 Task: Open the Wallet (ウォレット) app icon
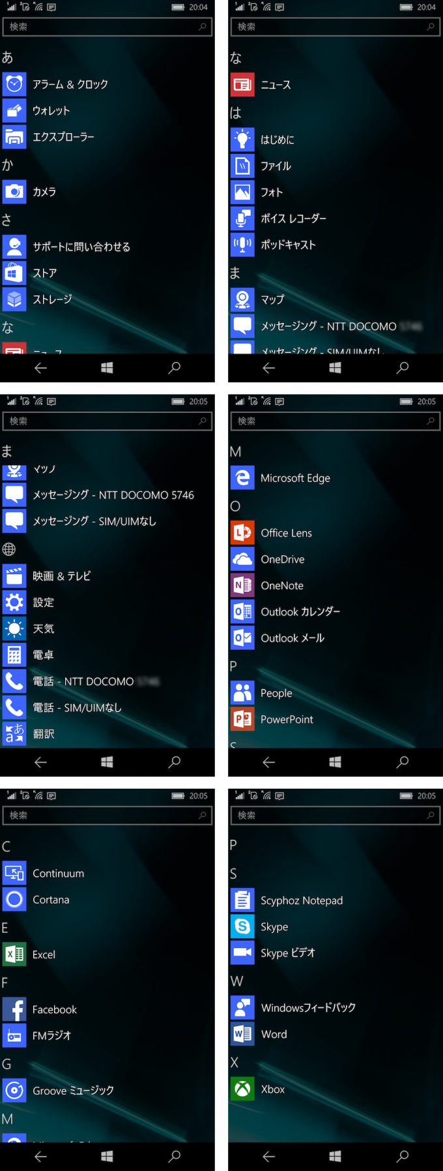pos(14,110)
